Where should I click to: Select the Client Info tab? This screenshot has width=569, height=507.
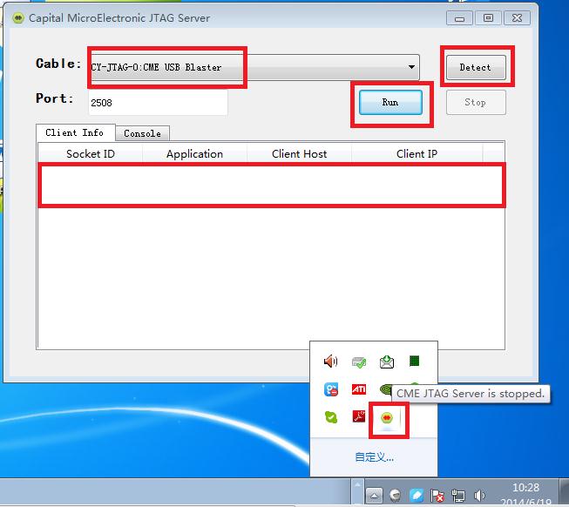click(74, 132)
